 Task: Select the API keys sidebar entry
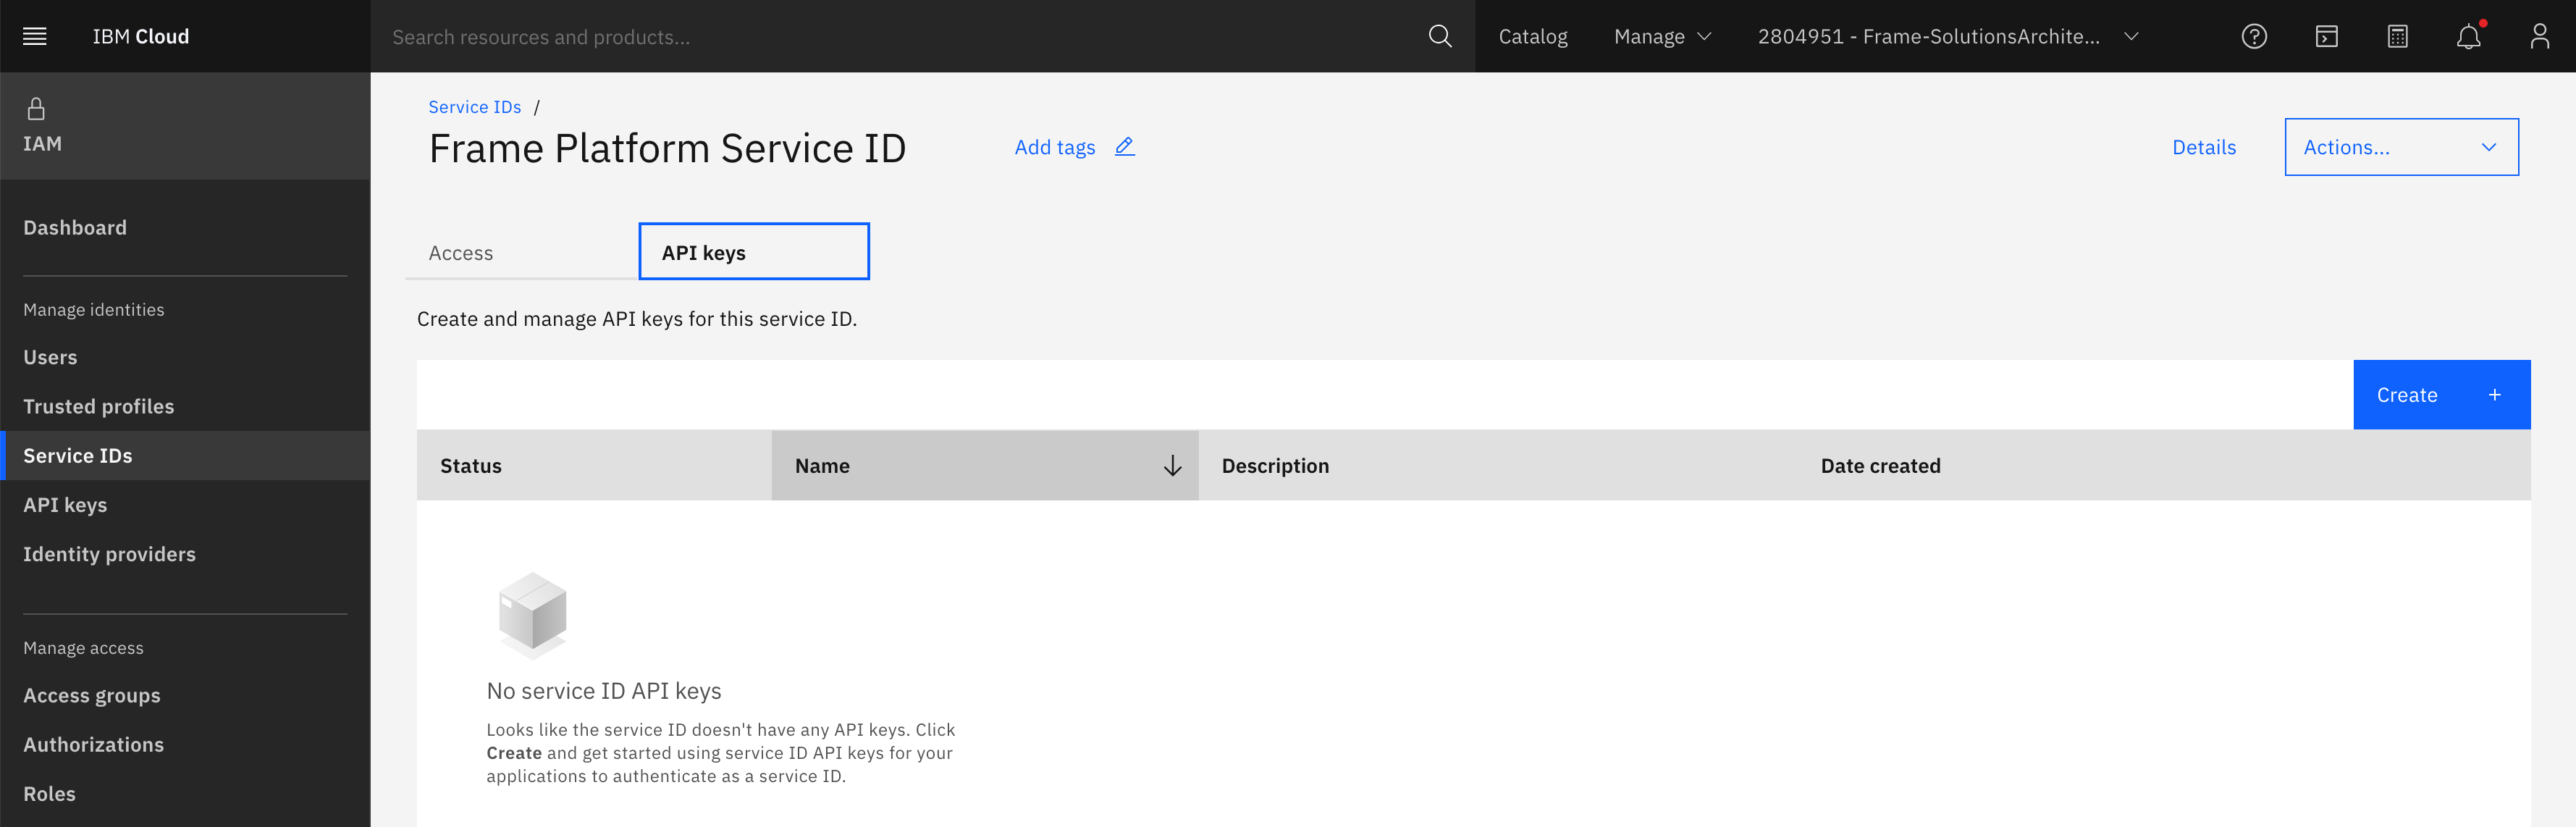[65, 504]
